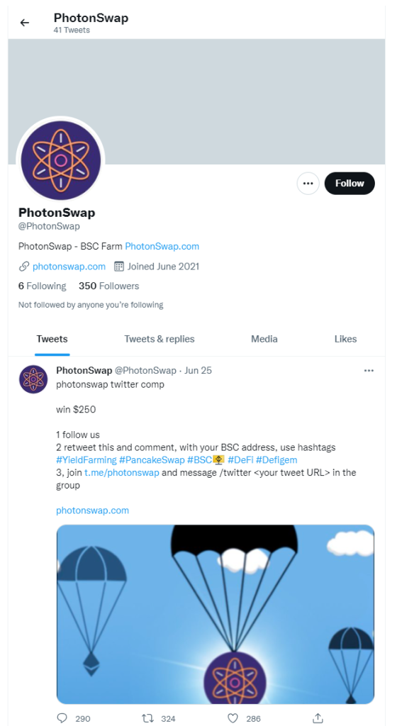View the 350 Followers list

click(108, 286)
